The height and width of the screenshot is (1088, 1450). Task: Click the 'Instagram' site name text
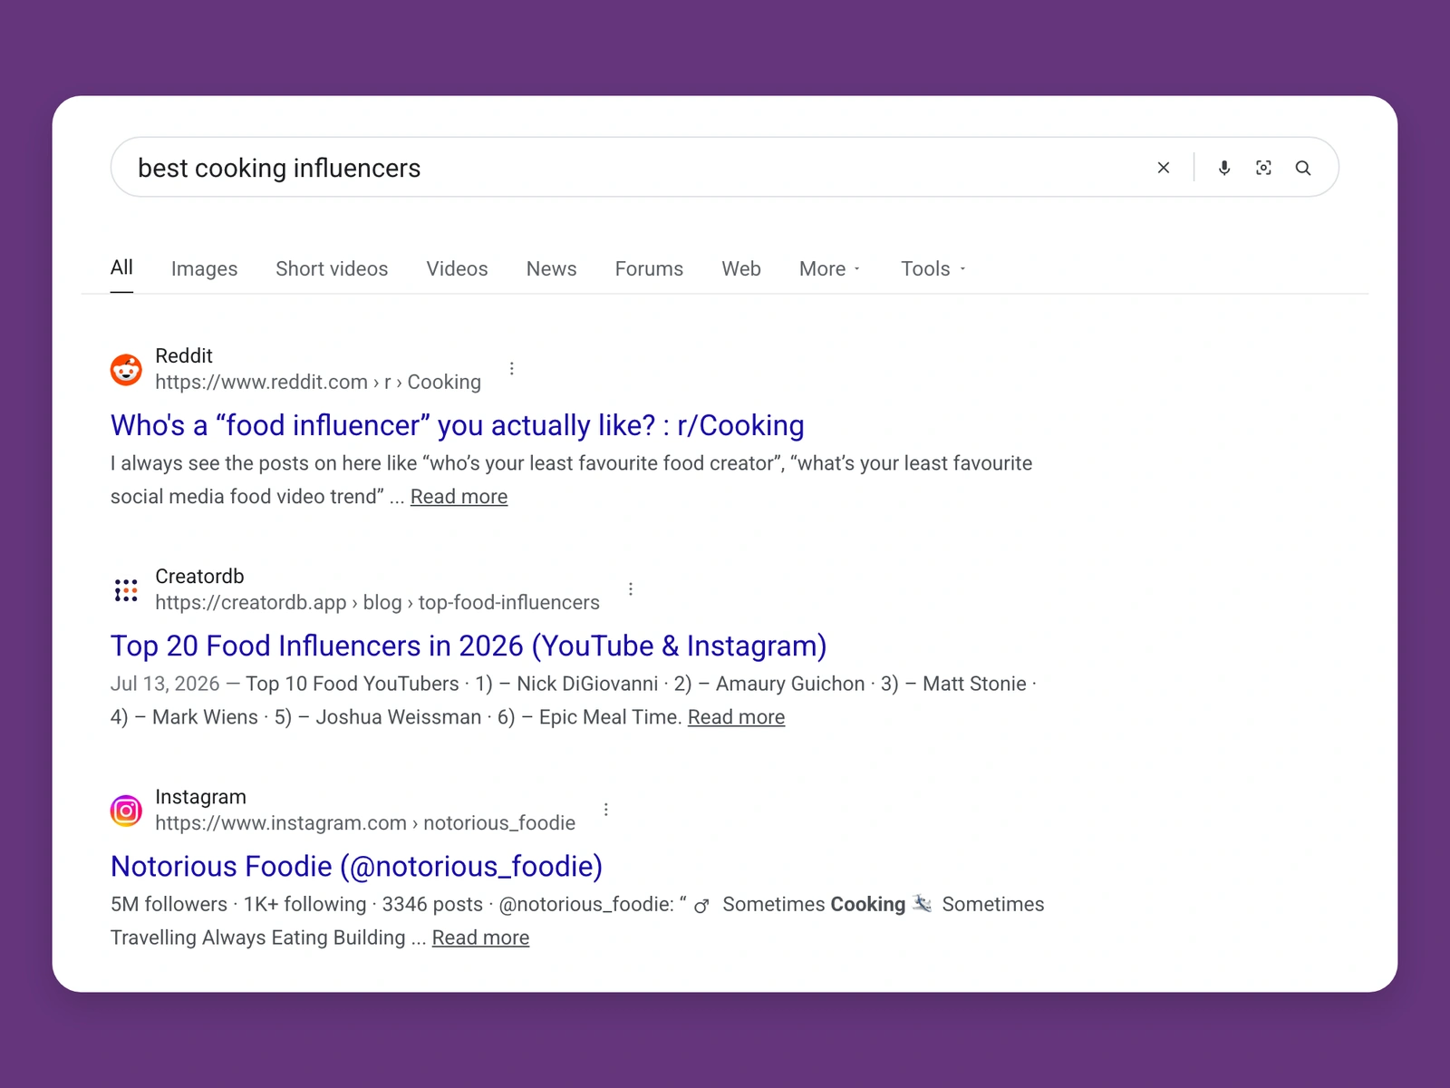coord(200,797)
